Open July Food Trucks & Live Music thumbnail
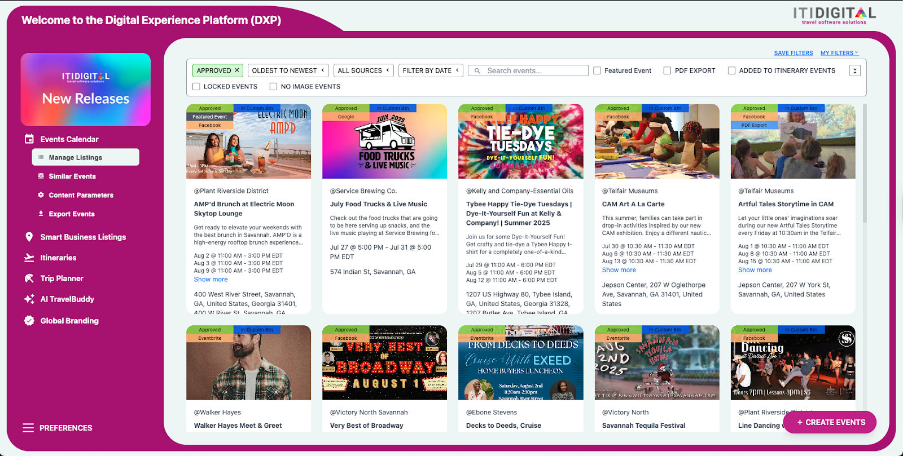This screenshot has height=456, width=903. pos(384,141)
